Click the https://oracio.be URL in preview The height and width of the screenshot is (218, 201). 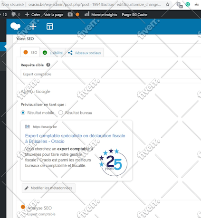click(45, 127)
